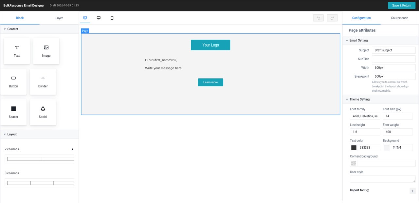Focus the SubTitle field
Viewport: 419px width, 203px height.
tap(394, 59)
